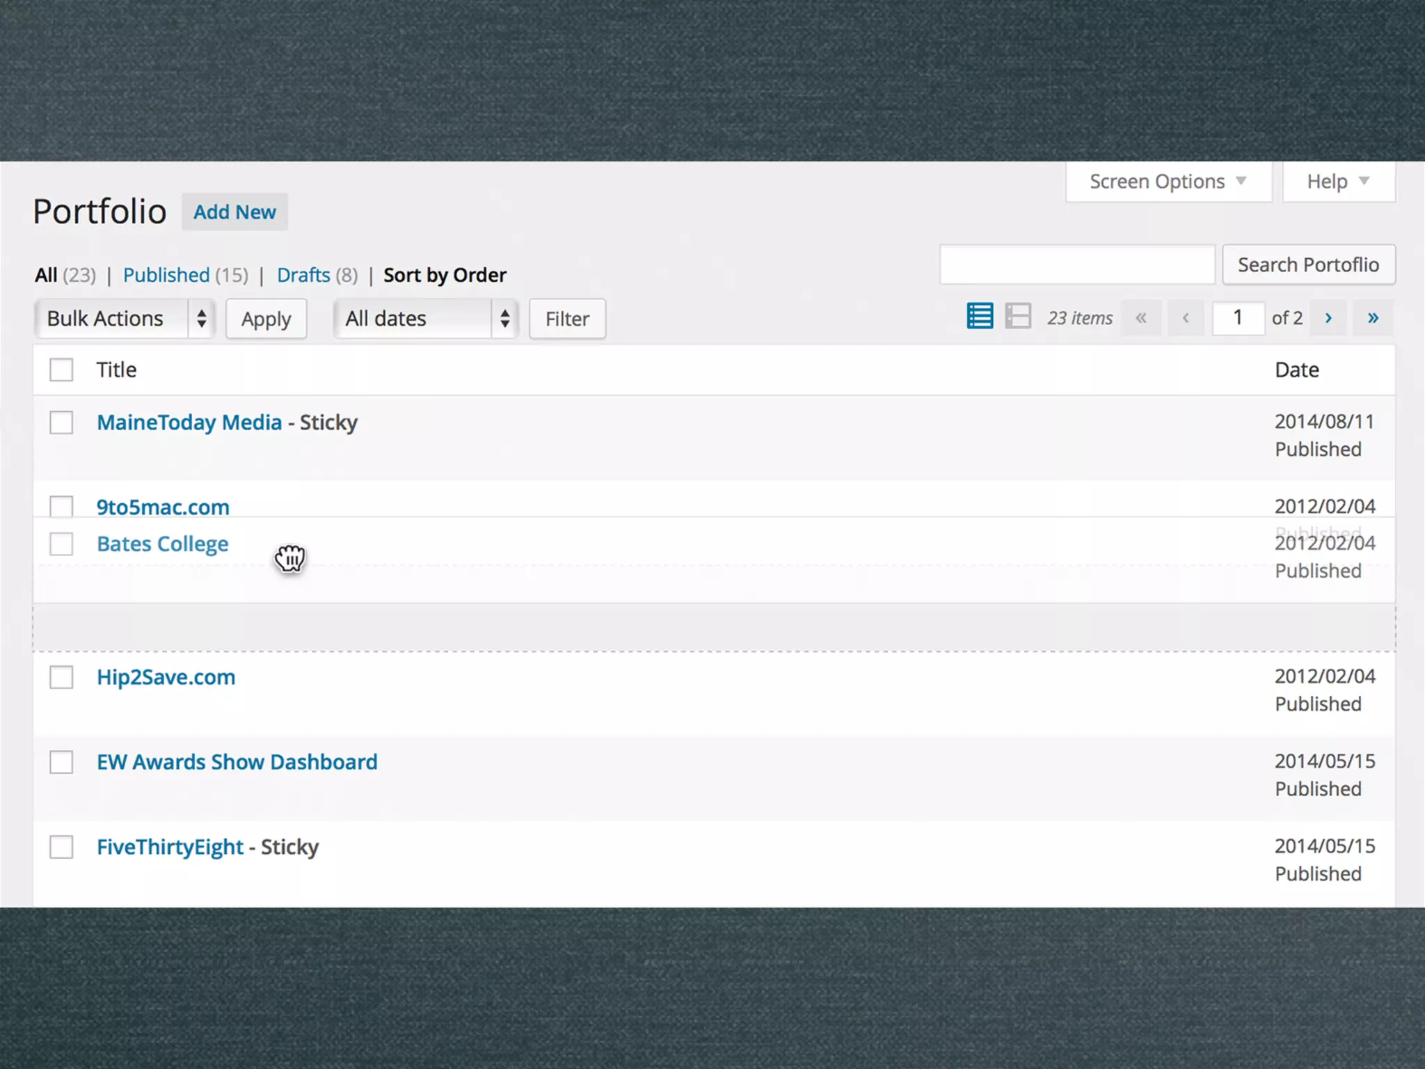Expand the Help tab
This screenshot has width=1425, height=1069.
[1337, 182]
